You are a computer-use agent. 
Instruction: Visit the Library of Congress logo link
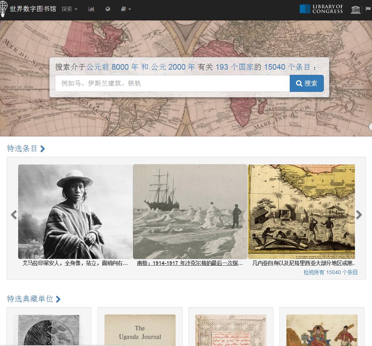click(322, 9)
